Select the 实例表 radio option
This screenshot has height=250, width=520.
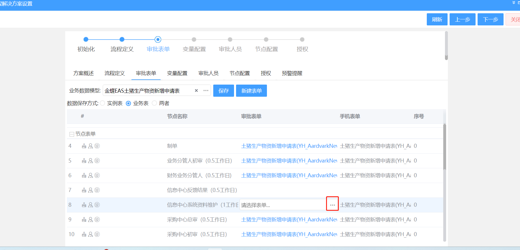coord(103,103)
